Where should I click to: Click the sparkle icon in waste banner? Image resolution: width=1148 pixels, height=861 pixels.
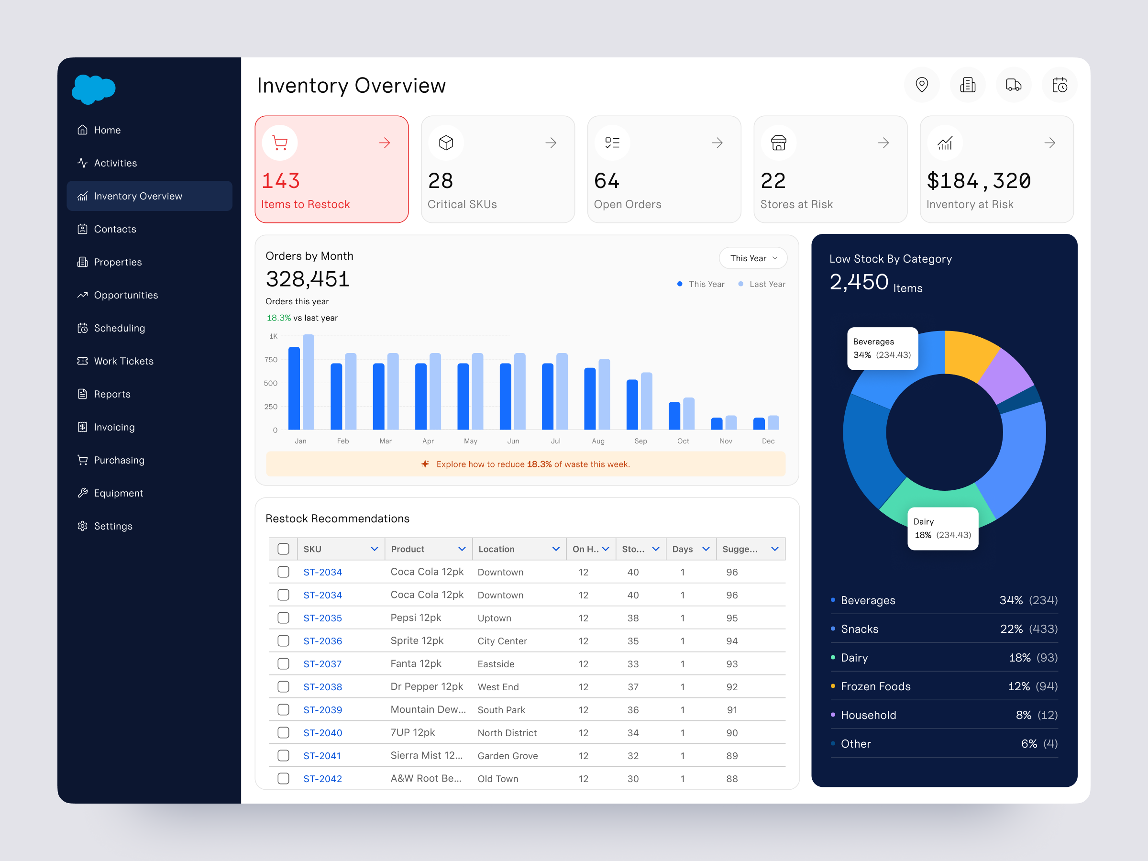coord(425,464)
